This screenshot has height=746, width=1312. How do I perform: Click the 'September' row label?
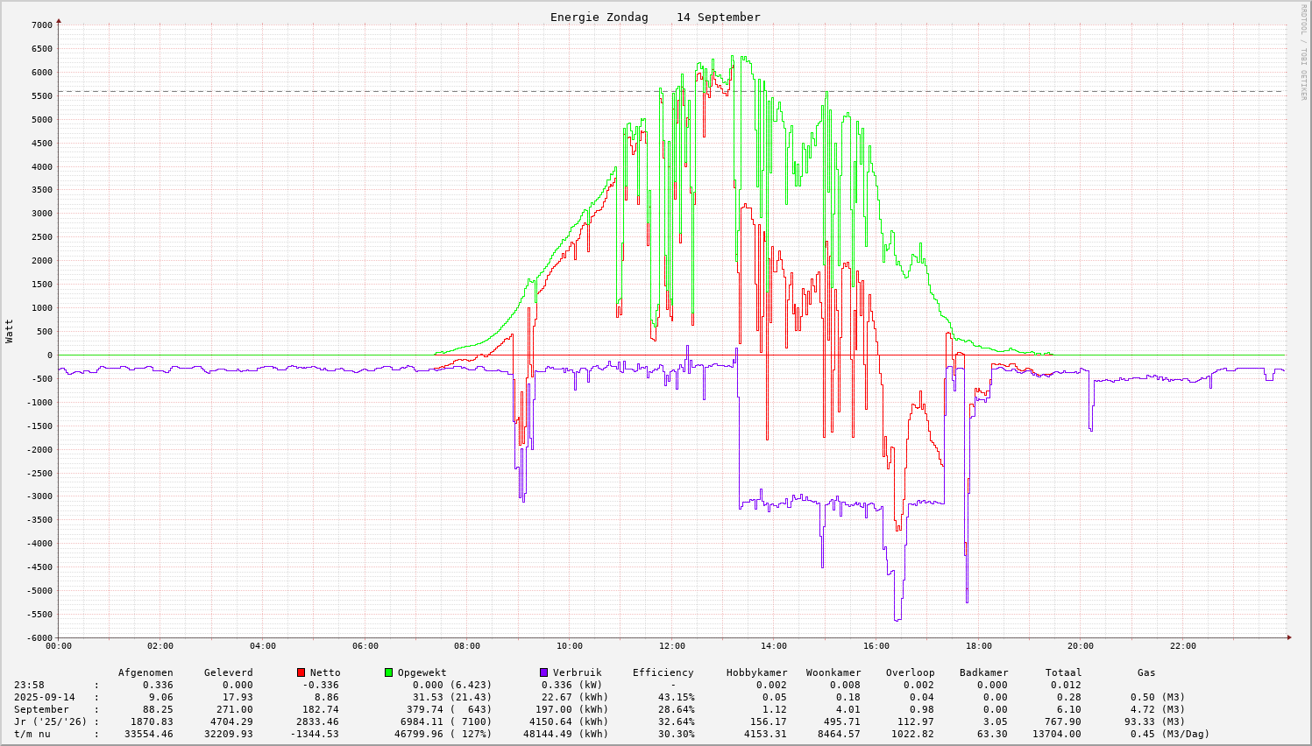click(41, 709)
